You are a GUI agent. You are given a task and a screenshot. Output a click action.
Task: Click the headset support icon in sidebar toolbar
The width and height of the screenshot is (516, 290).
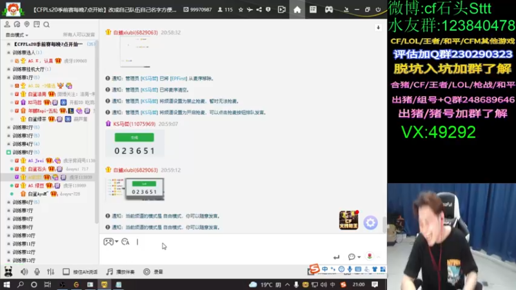(x=17, y=24)
